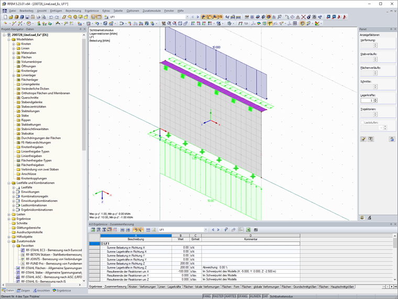Toggle the HLINIEN status button
Screen dimensions: 398x299
(255, 296)
